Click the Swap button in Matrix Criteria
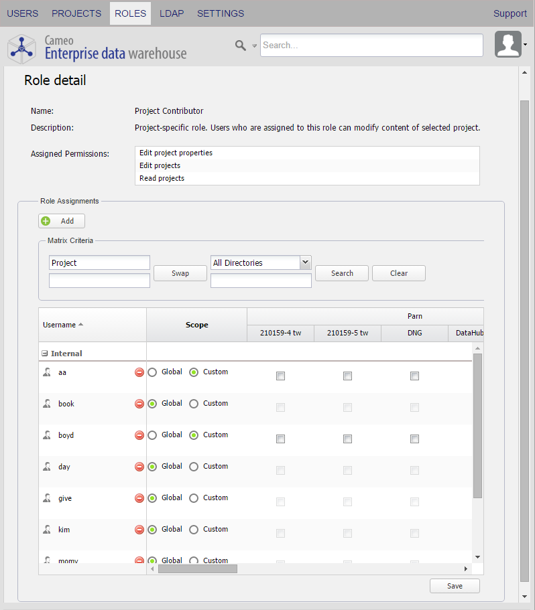Image resolution: width=535 pixels, height=610 pixels. [180, 273]
